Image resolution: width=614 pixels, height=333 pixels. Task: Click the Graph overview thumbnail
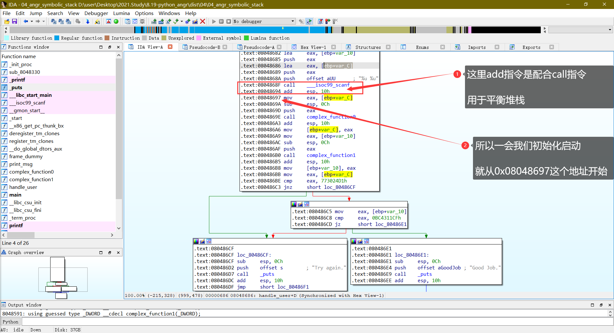pyautogui.click(x=61, y=278)
